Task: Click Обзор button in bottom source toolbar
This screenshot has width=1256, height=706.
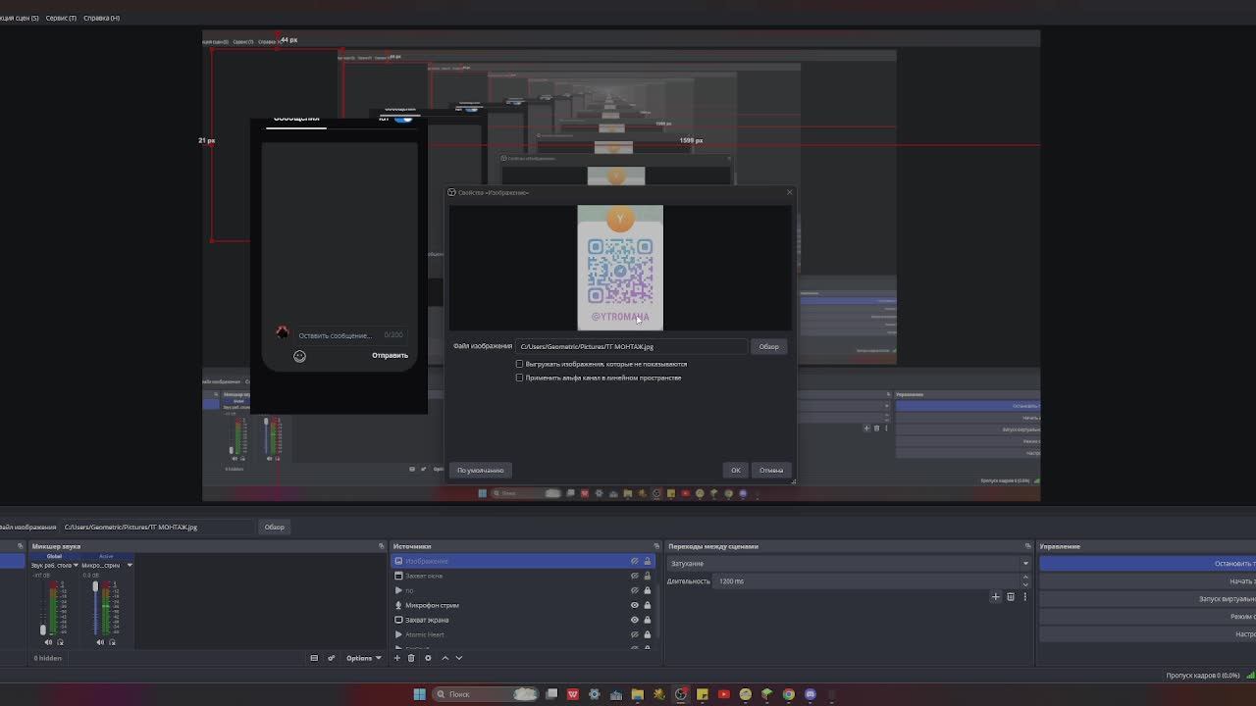Action: pos(274,528)
